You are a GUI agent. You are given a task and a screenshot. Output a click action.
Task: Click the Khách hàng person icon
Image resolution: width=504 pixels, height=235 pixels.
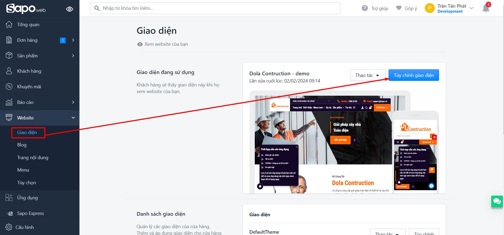tap(9, 71)
